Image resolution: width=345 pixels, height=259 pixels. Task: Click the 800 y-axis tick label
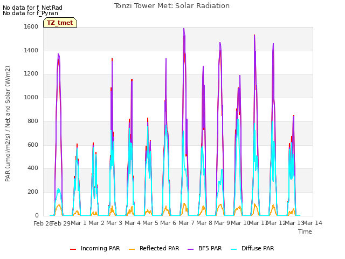(x=33, y=121)
